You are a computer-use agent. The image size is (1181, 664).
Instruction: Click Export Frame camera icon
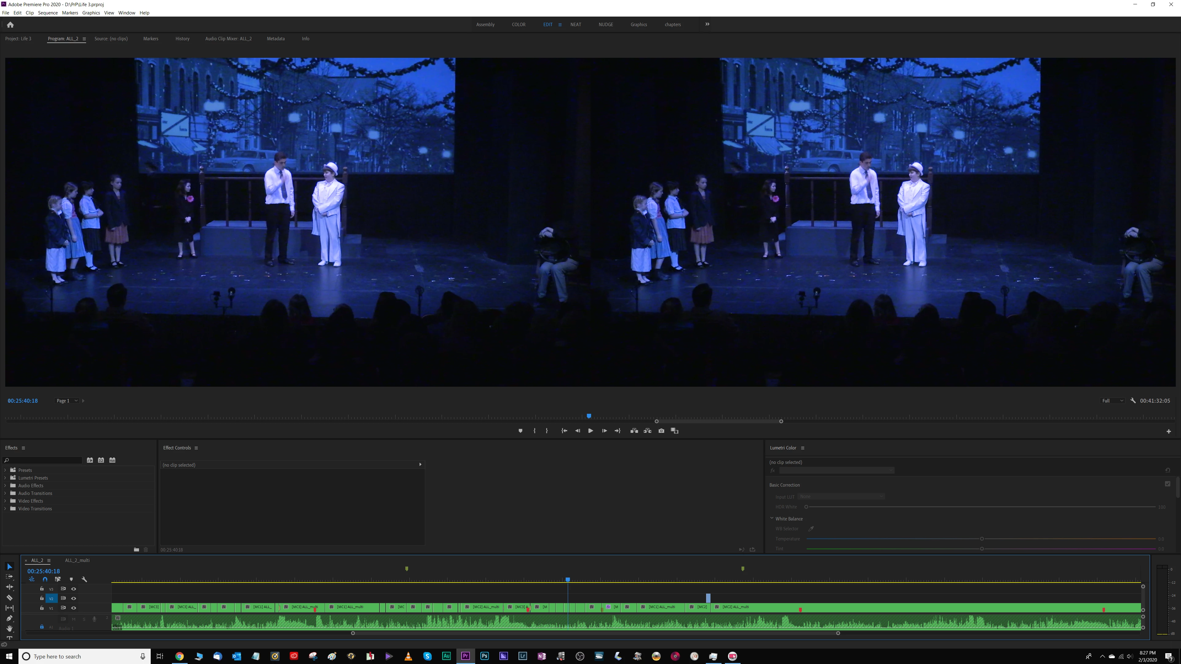(661, 431)
